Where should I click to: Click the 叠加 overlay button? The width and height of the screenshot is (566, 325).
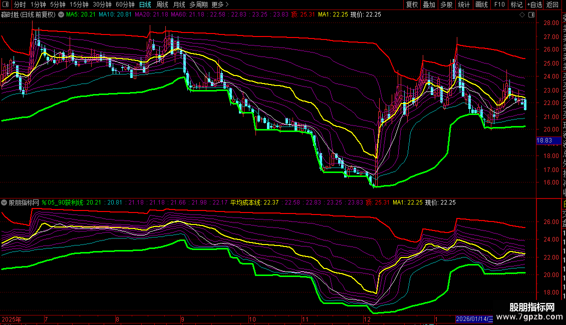[429, 4]
